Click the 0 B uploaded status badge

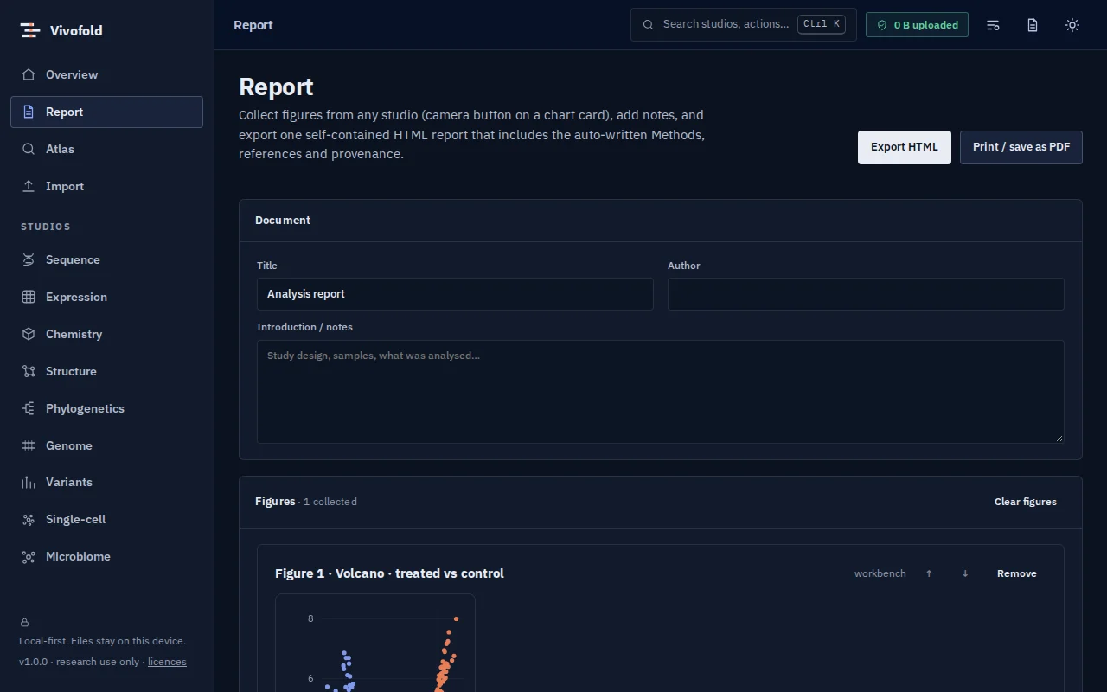[x=917, y=25]
